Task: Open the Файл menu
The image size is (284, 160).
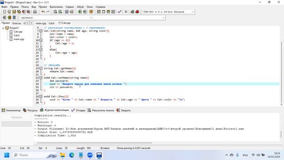Action: tap(4, 7)
